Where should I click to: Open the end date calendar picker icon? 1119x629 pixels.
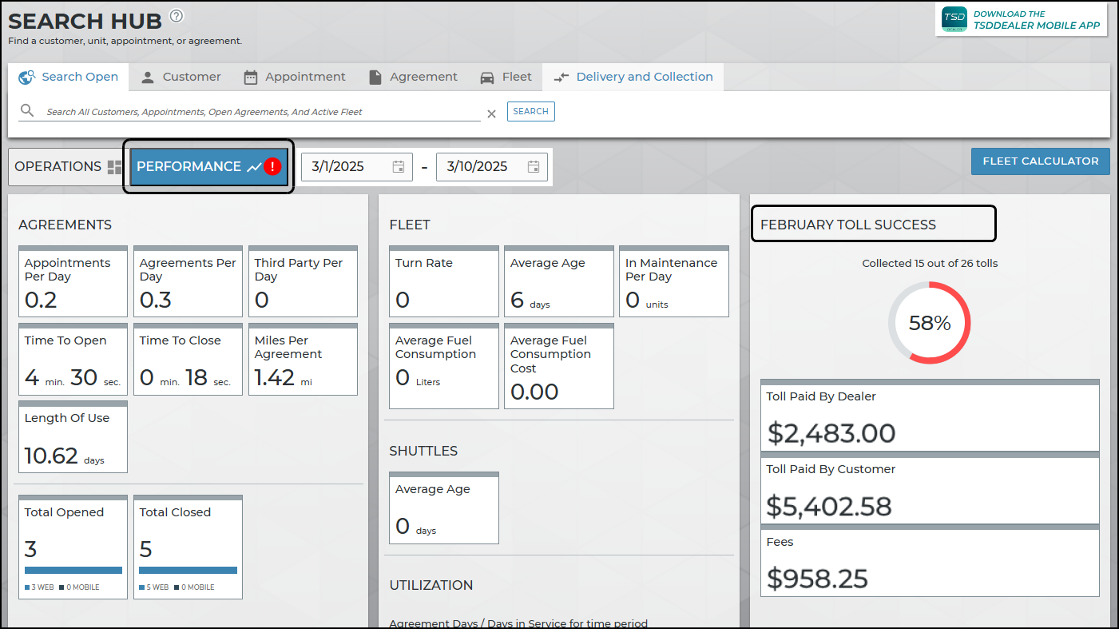coord(534,166)
